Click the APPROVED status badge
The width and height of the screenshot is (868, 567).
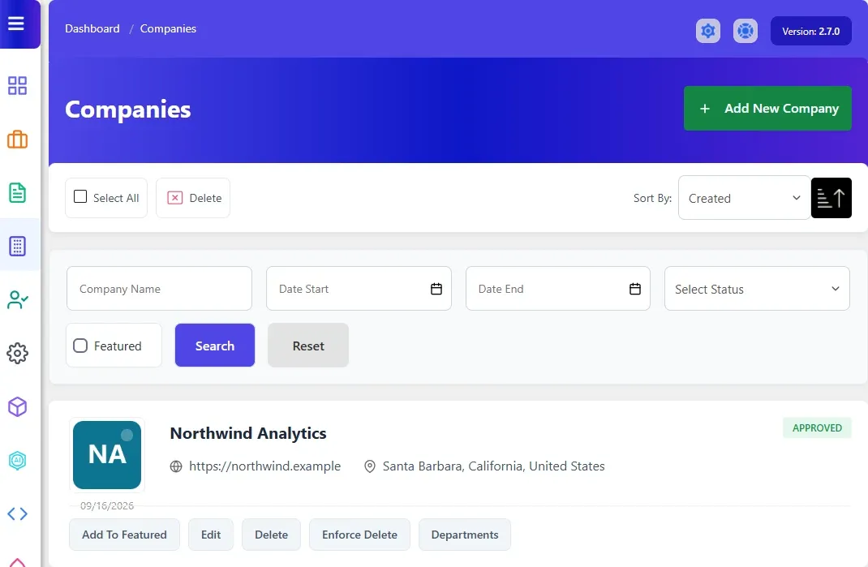[817, 427]
